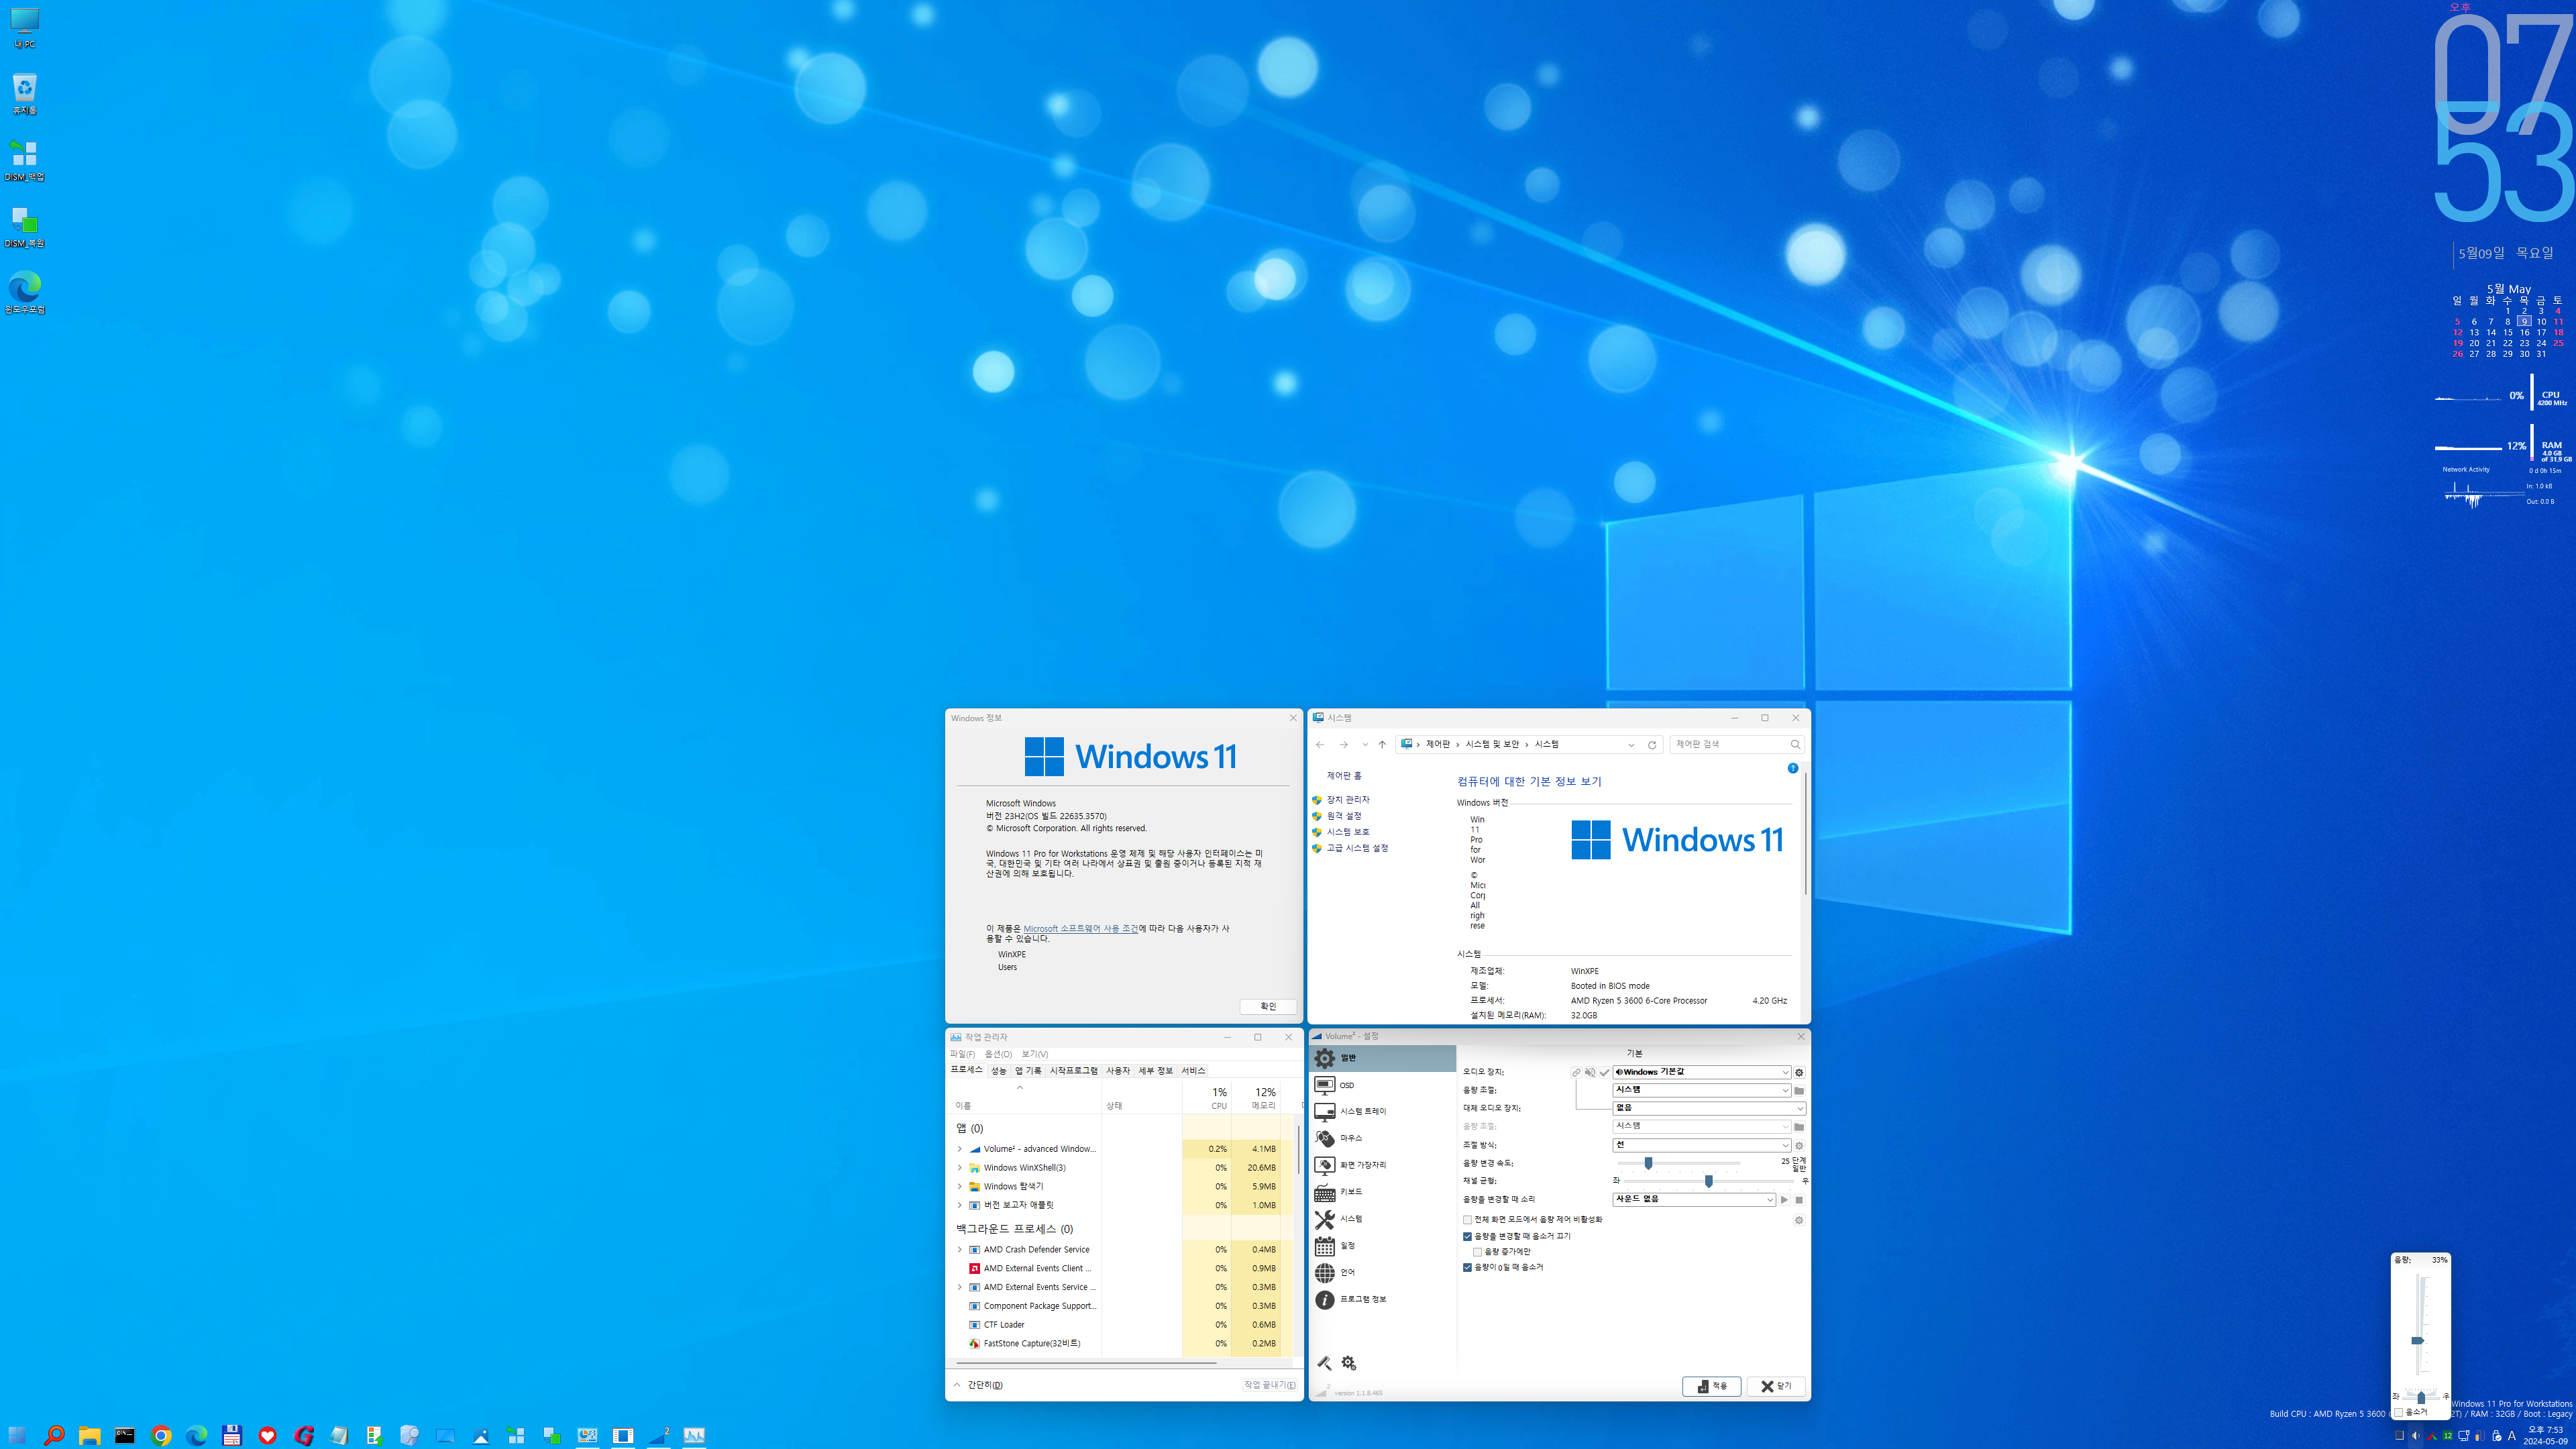This screenshot has height=1449, width=2576.
Task: Open 장치 관리자 link in 시스템 window
Action: point(1348,800)
